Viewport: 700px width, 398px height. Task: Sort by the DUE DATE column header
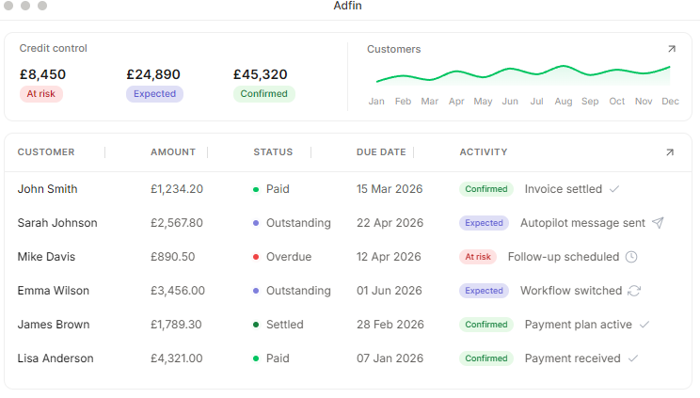[381, 151]
